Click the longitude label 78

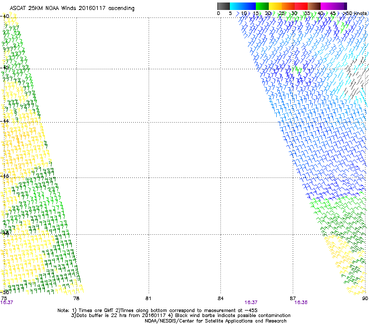(76, 299)
